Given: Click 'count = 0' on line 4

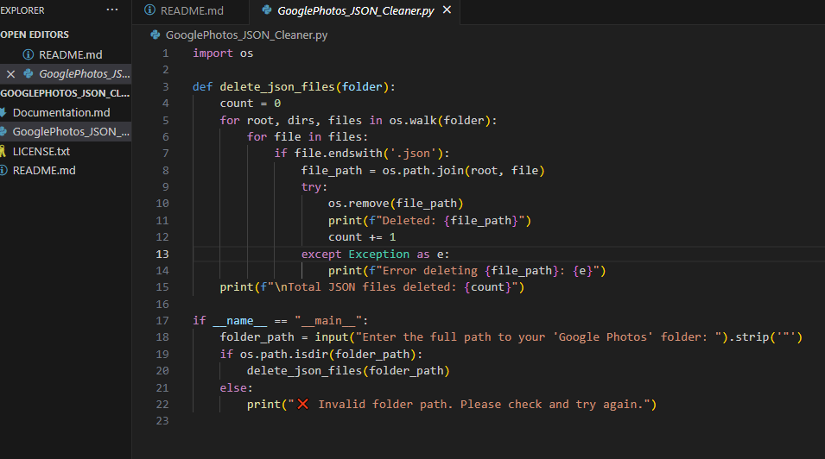Looking at the screenshot, I should tap(251, 104).
